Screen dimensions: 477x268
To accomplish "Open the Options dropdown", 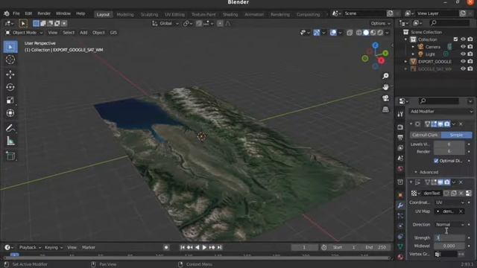I will [380, 23].
